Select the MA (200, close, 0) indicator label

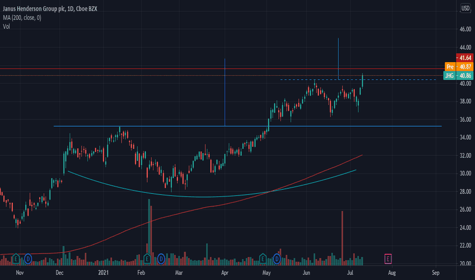click(x=22, y=18)
